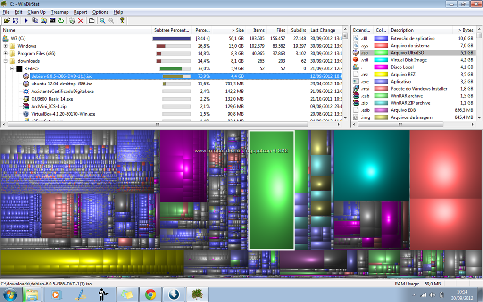Open Explorer here via the magnifier-folder icon

43,21
